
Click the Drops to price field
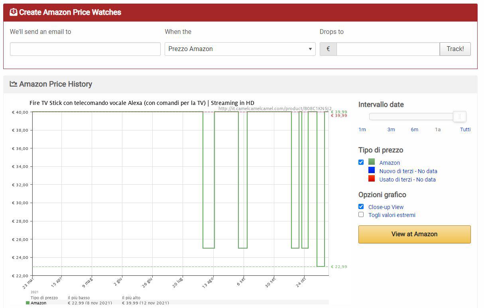(388, 49)
